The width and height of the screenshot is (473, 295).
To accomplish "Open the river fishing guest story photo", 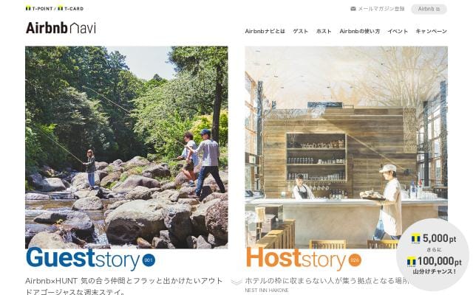I will tap(126, 147).
